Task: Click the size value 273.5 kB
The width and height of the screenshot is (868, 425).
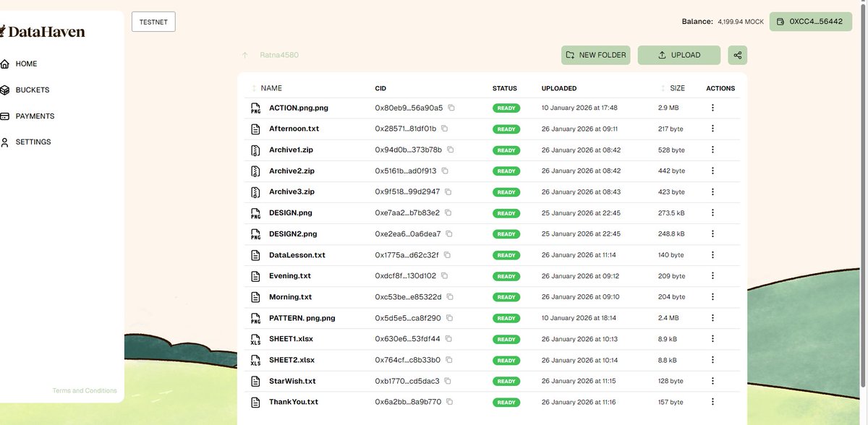Action: coord(671,213)
